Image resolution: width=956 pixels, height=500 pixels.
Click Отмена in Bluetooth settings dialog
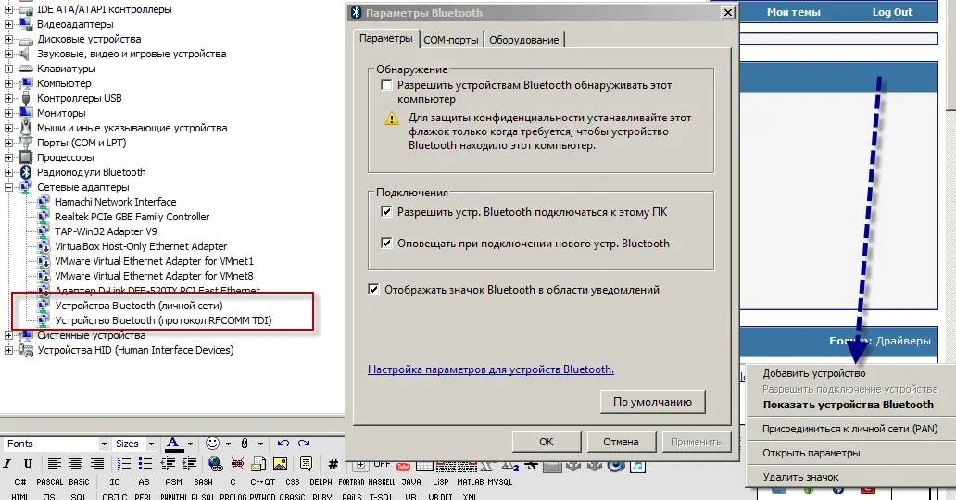(622, 442)
